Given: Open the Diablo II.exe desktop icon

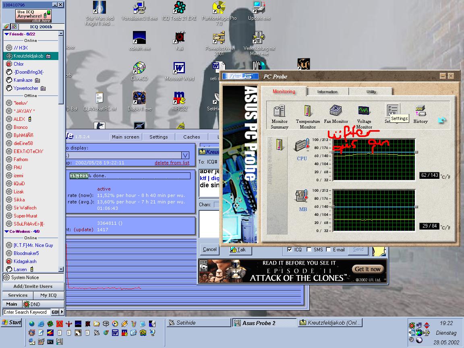Looking at the screenshot, I should coord(139,101).
